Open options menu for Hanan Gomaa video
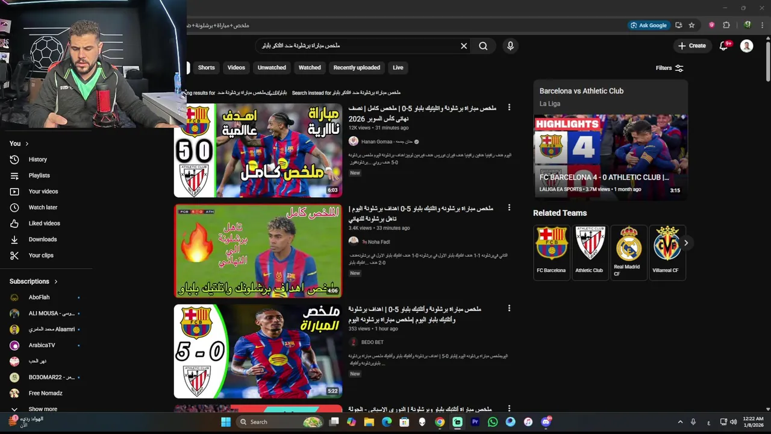The height and width of the screenshot is (434, 771). click(x=509, y=107)
